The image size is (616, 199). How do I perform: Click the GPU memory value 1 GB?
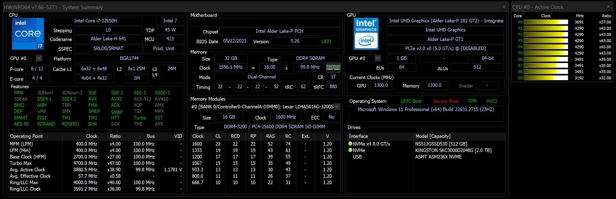click(x=402, y=58)
